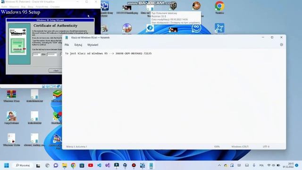302x170 pixels.
Task: Click 'Windows (CRLF)' in Notepad status bar
Action: point(240,146)
